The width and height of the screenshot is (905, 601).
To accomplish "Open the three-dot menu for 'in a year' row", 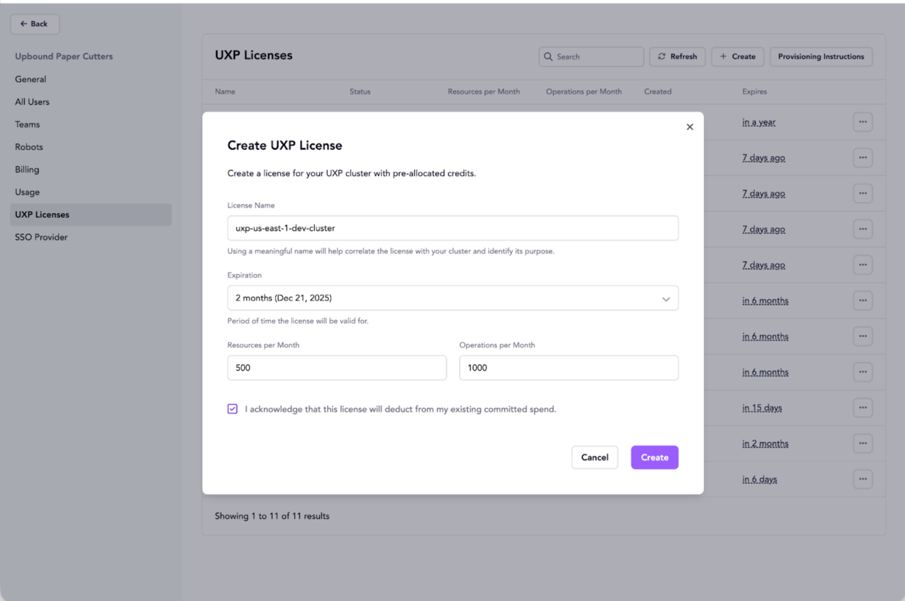I will click(x=862, y=122).
